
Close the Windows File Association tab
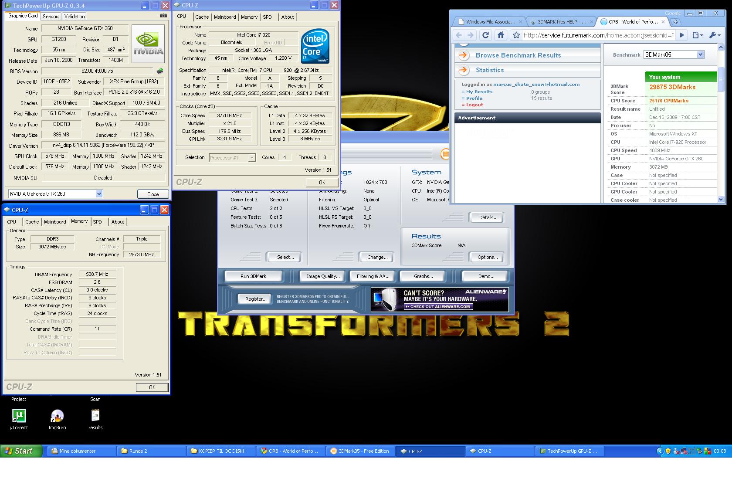(x=520, y=22)
